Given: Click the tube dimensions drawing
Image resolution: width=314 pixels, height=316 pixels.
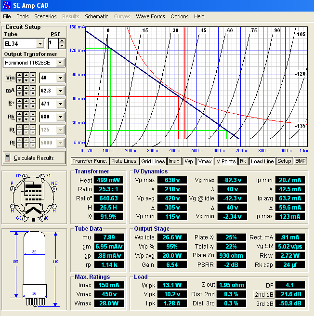Looking at the screenshot, I should tap(34, 269).
